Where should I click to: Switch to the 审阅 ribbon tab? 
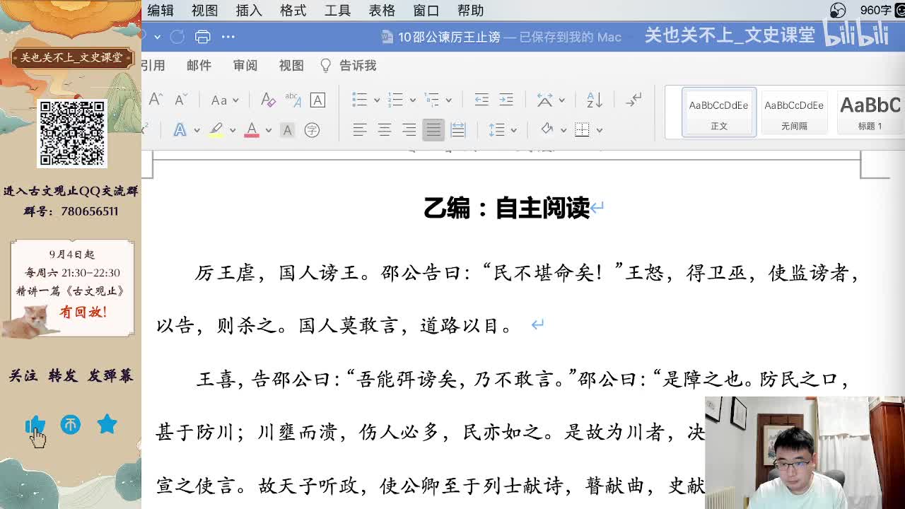pyautogui.click(x=245, y=65)
